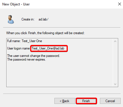This screenshot has height=107, width=123.
Task: Click the 'User logon name' label
Action: [19, 48]
